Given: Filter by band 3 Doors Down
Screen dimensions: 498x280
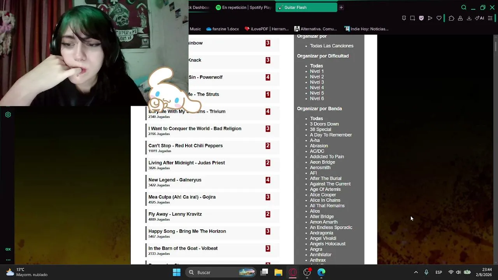Looking at the screenshot, I should (x=324, y=124).
